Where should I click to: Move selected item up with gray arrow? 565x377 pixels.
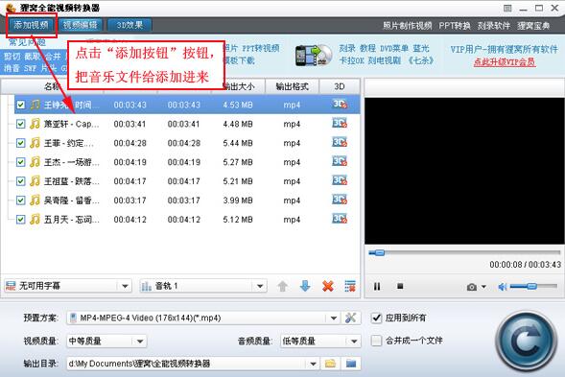tap(283, 287)
